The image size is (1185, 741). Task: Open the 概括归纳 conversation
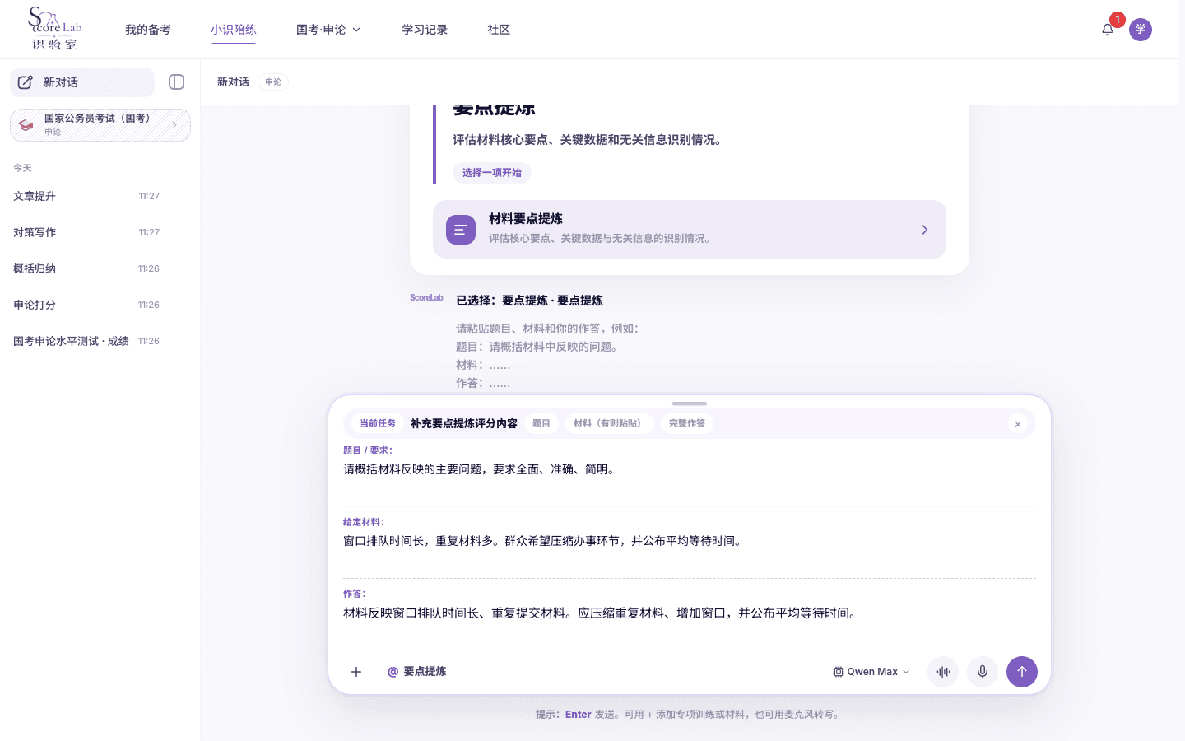click(x=86, y=268)
